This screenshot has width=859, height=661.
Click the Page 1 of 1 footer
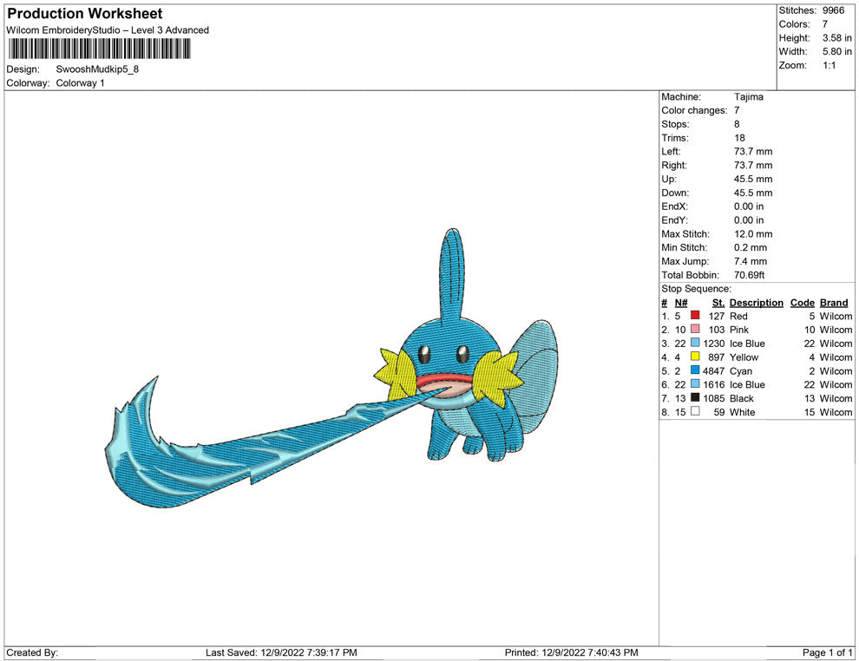coord(828,652)
